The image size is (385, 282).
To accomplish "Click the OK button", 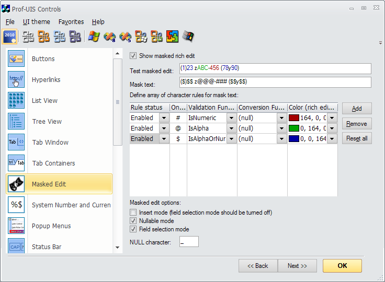I will click(342, 266).
